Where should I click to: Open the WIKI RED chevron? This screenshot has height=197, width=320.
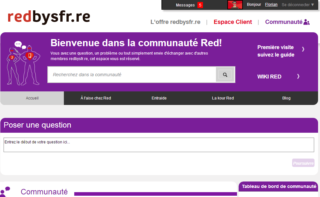coord(298,76)
